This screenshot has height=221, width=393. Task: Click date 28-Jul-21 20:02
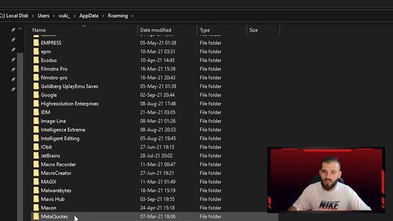pos(157,156)
